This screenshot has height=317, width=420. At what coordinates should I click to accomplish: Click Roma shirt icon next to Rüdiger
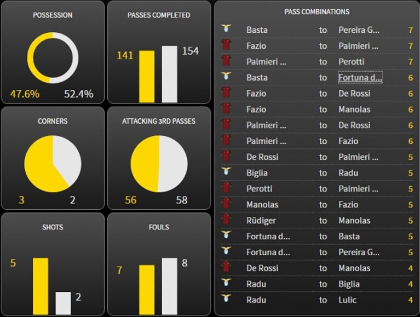pyautogui.click(x=226, y=219)
